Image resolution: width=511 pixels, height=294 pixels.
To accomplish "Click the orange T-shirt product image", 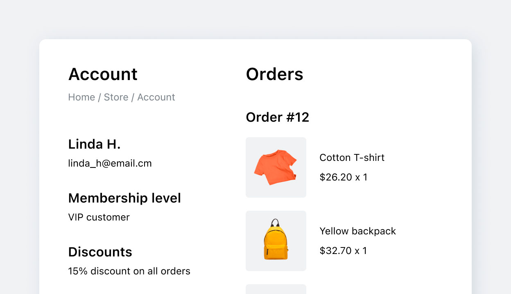I will 276,167.
